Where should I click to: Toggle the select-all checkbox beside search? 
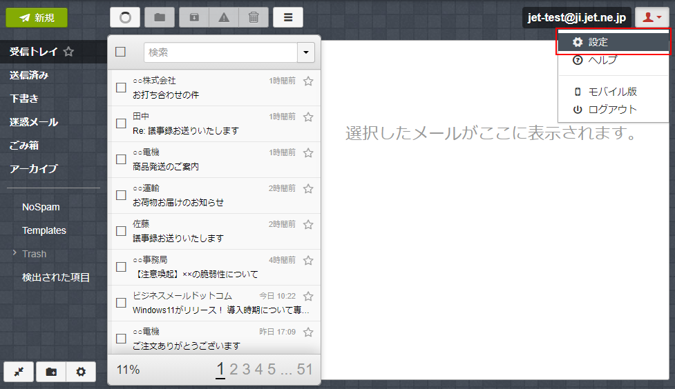click(121, 52)
